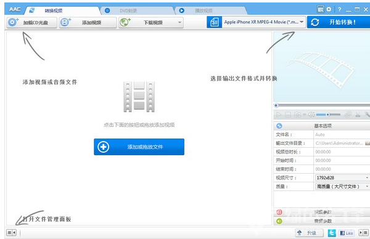Image resolution: width=370 pixels, height=239 pixels.
Task: Click the AAC logo in the title bar
Action: pos(15,10)
